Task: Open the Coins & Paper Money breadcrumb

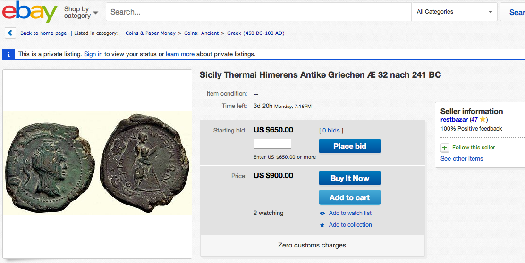Action: [151, 33]
